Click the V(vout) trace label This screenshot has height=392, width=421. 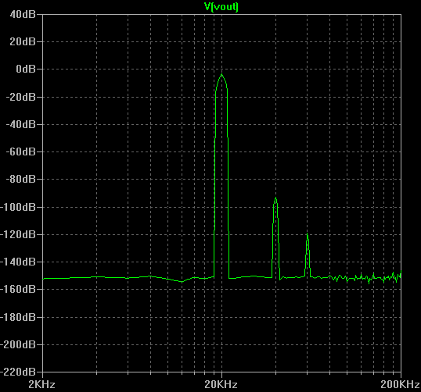click(x=221, y=6)
